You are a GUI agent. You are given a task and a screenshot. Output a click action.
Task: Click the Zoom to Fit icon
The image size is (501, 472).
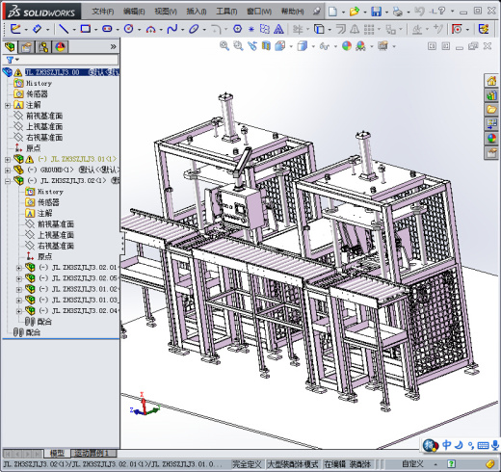coord(224,46)
